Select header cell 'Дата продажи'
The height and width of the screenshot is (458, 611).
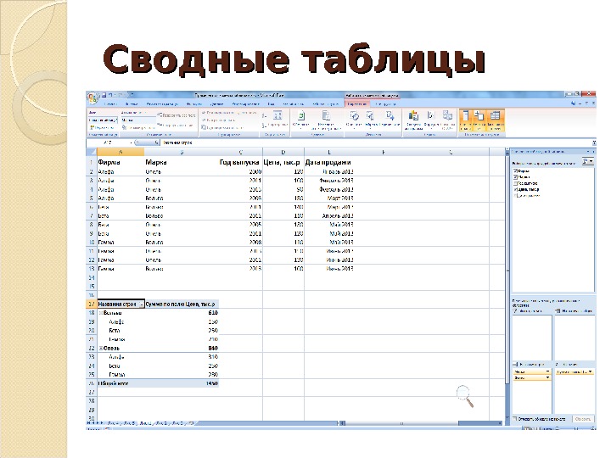(x=328, y=162)
